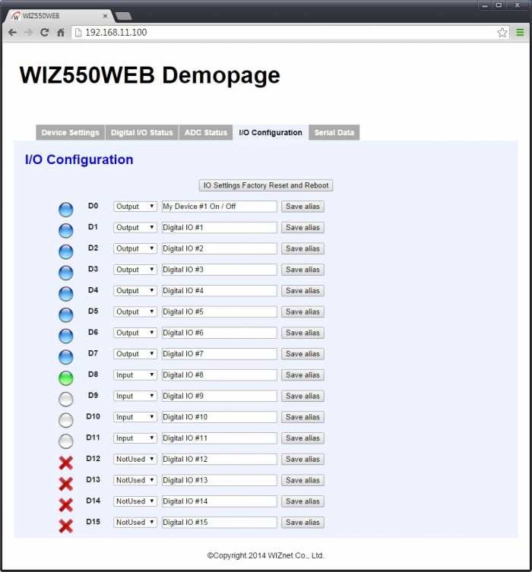This screenshot has height=572, width=532.
Task: Open the D3 direction dropdown
Action: [x=135, y=270]
